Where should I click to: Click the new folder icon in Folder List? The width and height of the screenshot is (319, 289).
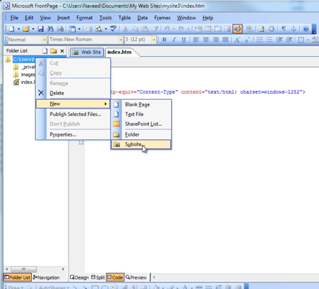[54, 51]
